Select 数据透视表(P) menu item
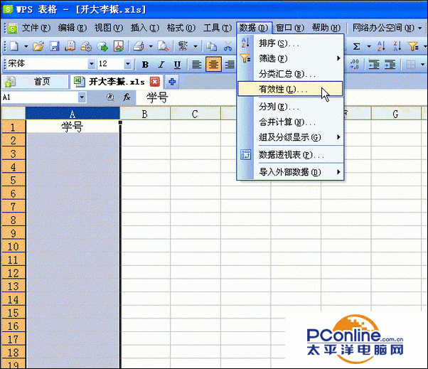 [290, 155]
